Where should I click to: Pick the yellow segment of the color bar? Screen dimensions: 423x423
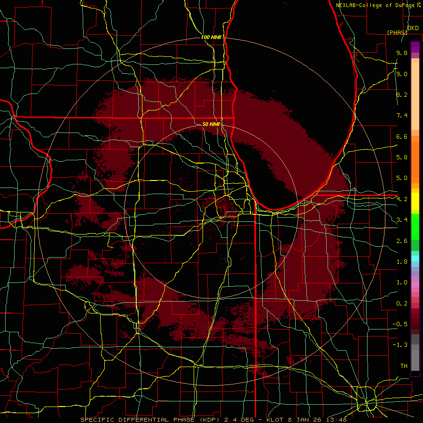click(x=415, y=201)
